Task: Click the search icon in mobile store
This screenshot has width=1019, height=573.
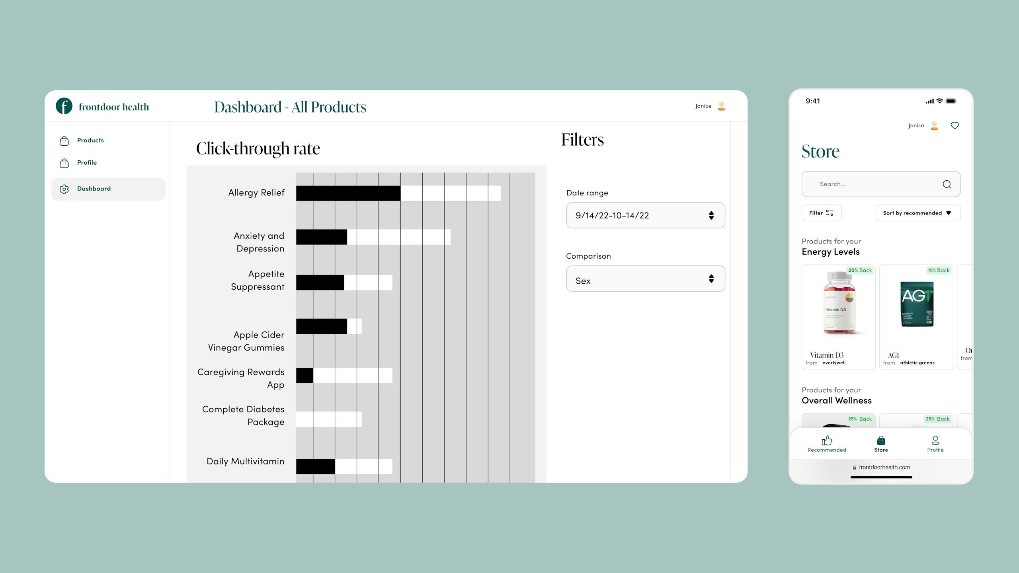Action: [x=947, y=184]
